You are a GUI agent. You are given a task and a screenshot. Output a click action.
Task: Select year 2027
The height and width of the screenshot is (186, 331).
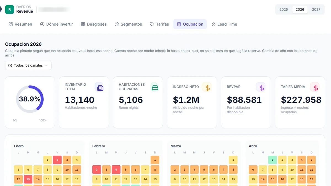(x=316, y=9)
